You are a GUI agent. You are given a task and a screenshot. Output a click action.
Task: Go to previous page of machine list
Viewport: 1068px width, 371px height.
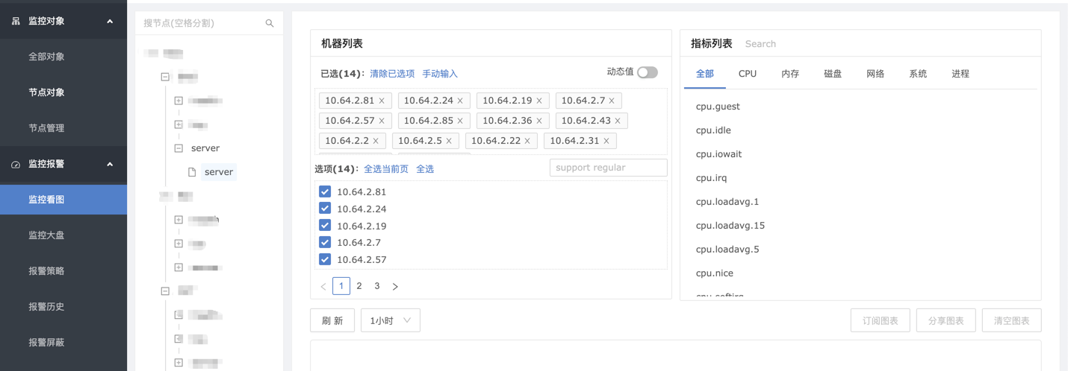click(323, 286)
